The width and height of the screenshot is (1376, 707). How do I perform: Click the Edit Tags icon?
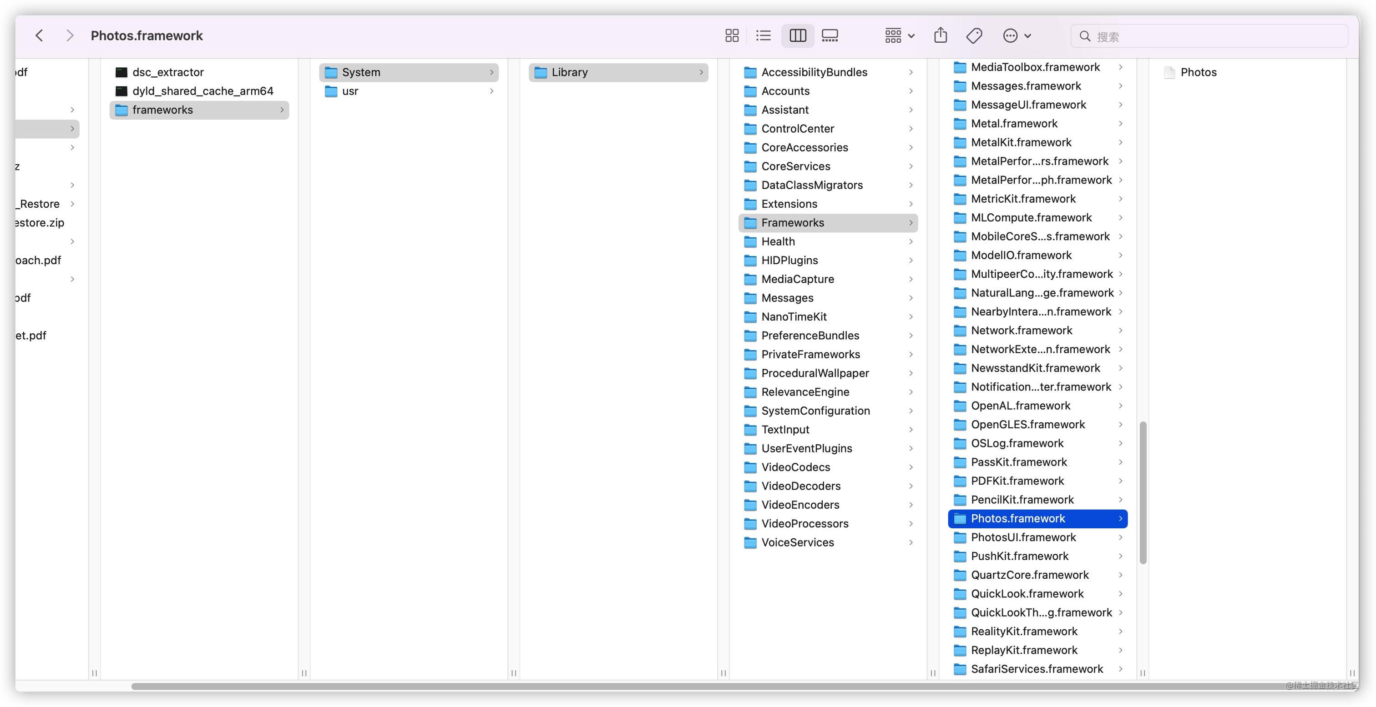pos(974,36)
